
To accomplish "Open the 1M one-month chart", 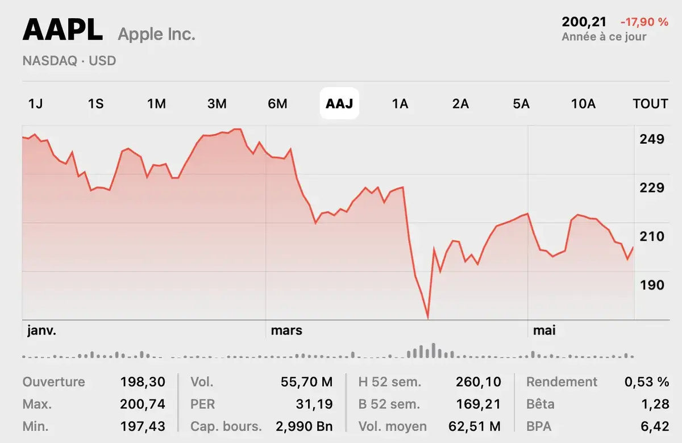I will (x=156, y=103).
